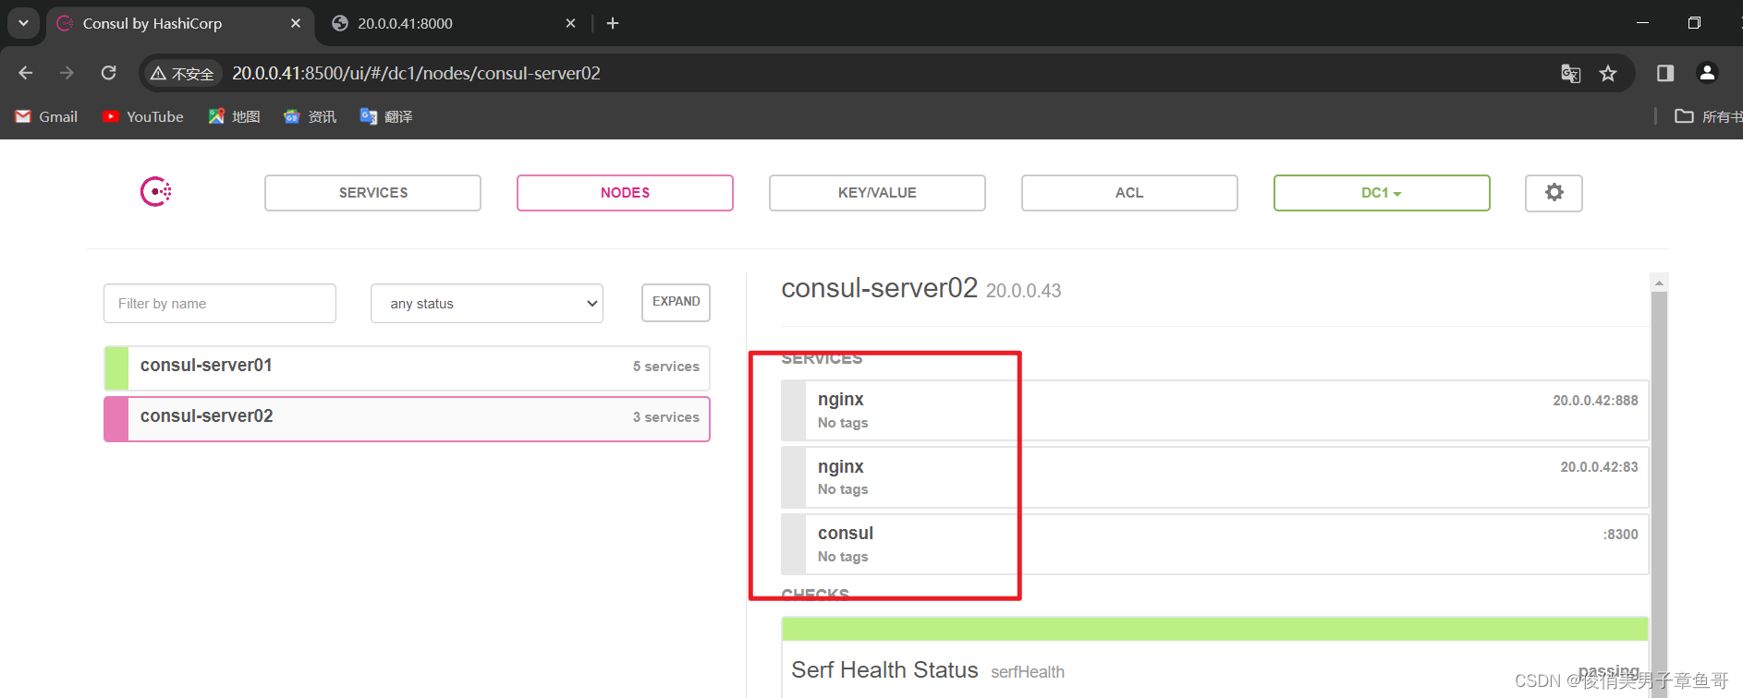This screenshot has width=1743, height=698.
Task: Click the serfHealth check ID
Action: (1028, 672)
